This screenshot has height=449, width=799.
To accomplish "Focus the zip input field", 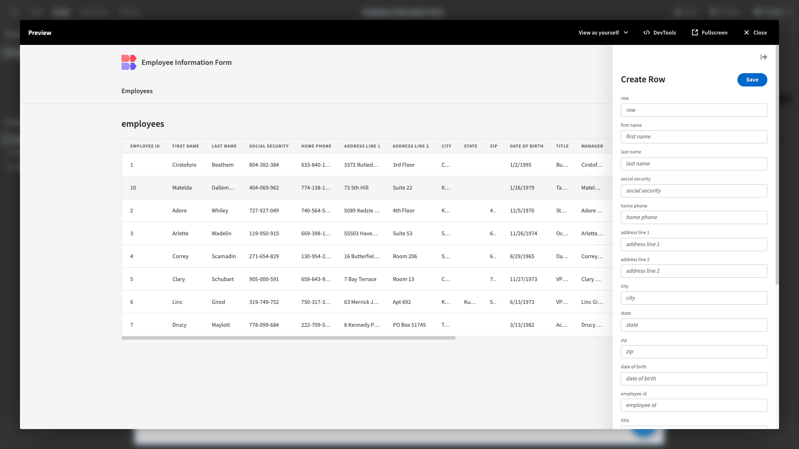I will click(694, 352).
